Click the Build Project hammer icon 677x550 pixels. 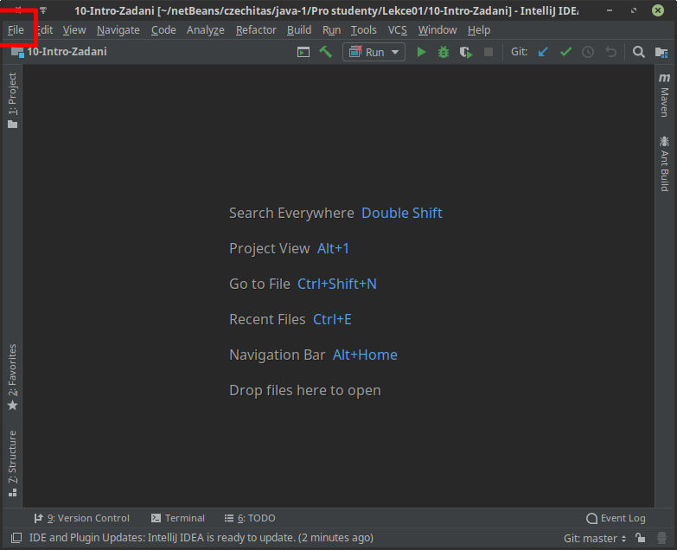[x=325, y=52]
